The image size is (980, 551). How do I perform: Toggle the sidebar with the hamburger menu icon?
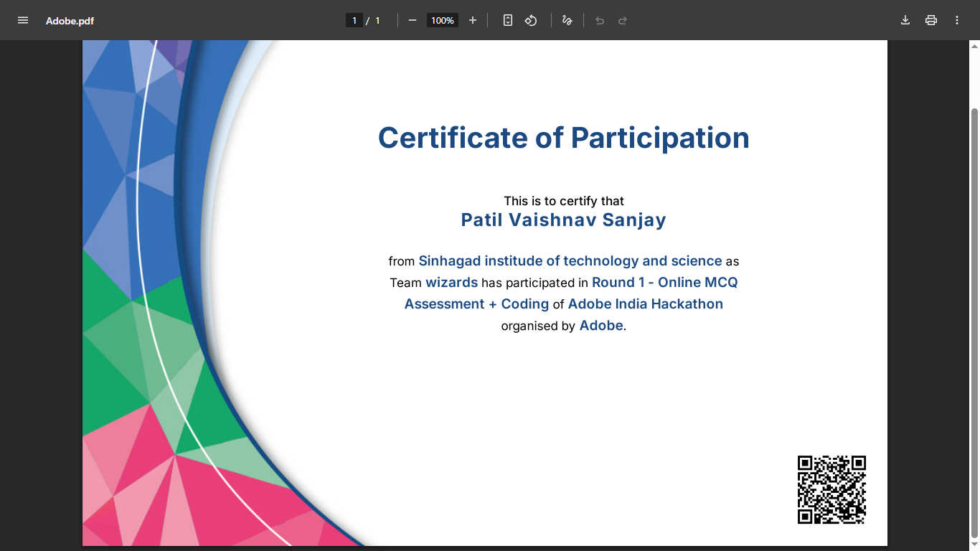click(x=23, y=20)
